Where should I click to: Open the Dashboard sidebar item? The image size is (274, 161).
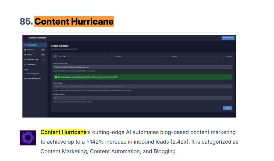[x=35, y=50]
